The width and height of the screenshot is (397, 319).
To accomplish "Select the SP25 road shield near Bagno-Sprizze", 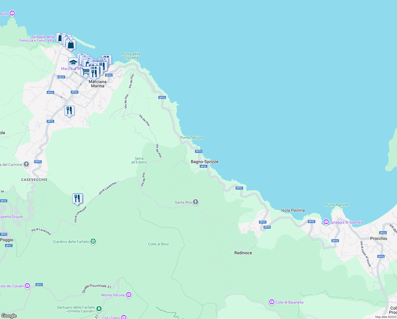I will coord(203,166).
